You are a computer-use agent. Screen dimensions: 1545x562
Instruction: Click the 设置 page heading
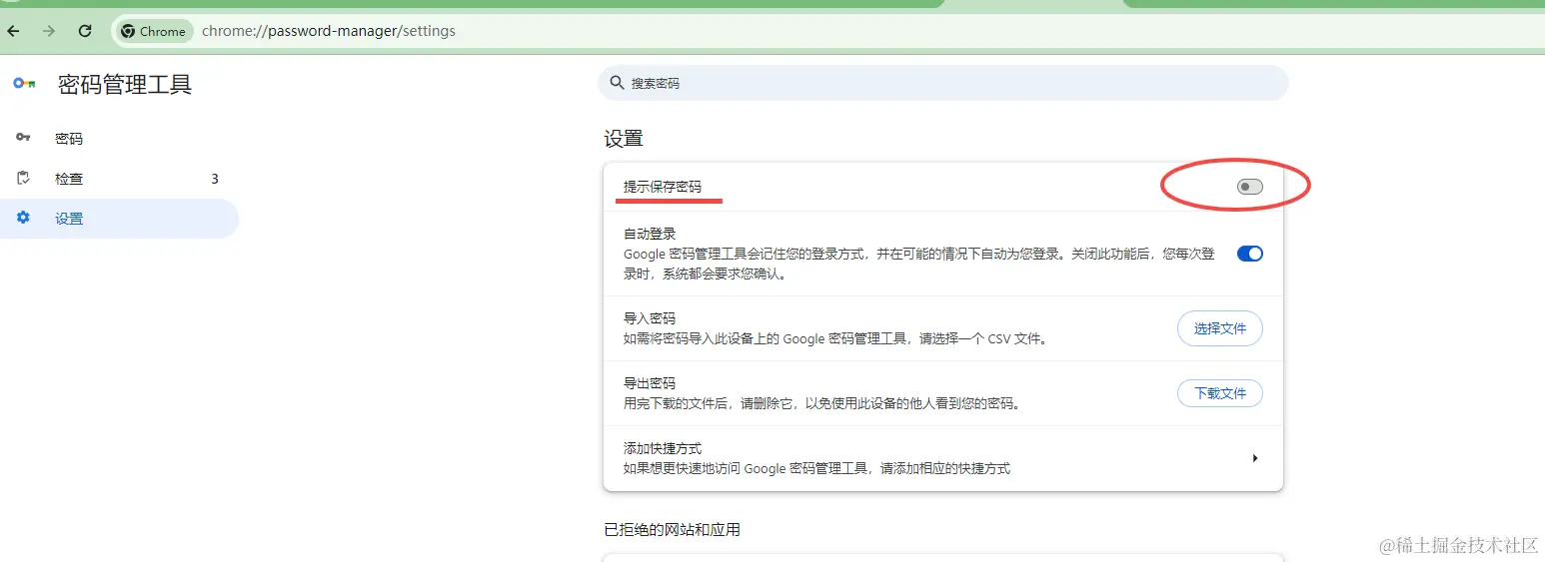624,139
